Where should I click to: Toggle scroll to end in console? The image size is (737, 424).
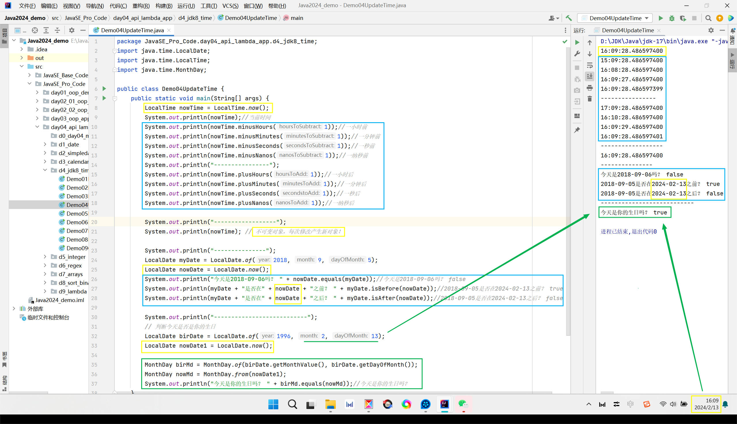point(590,76)
